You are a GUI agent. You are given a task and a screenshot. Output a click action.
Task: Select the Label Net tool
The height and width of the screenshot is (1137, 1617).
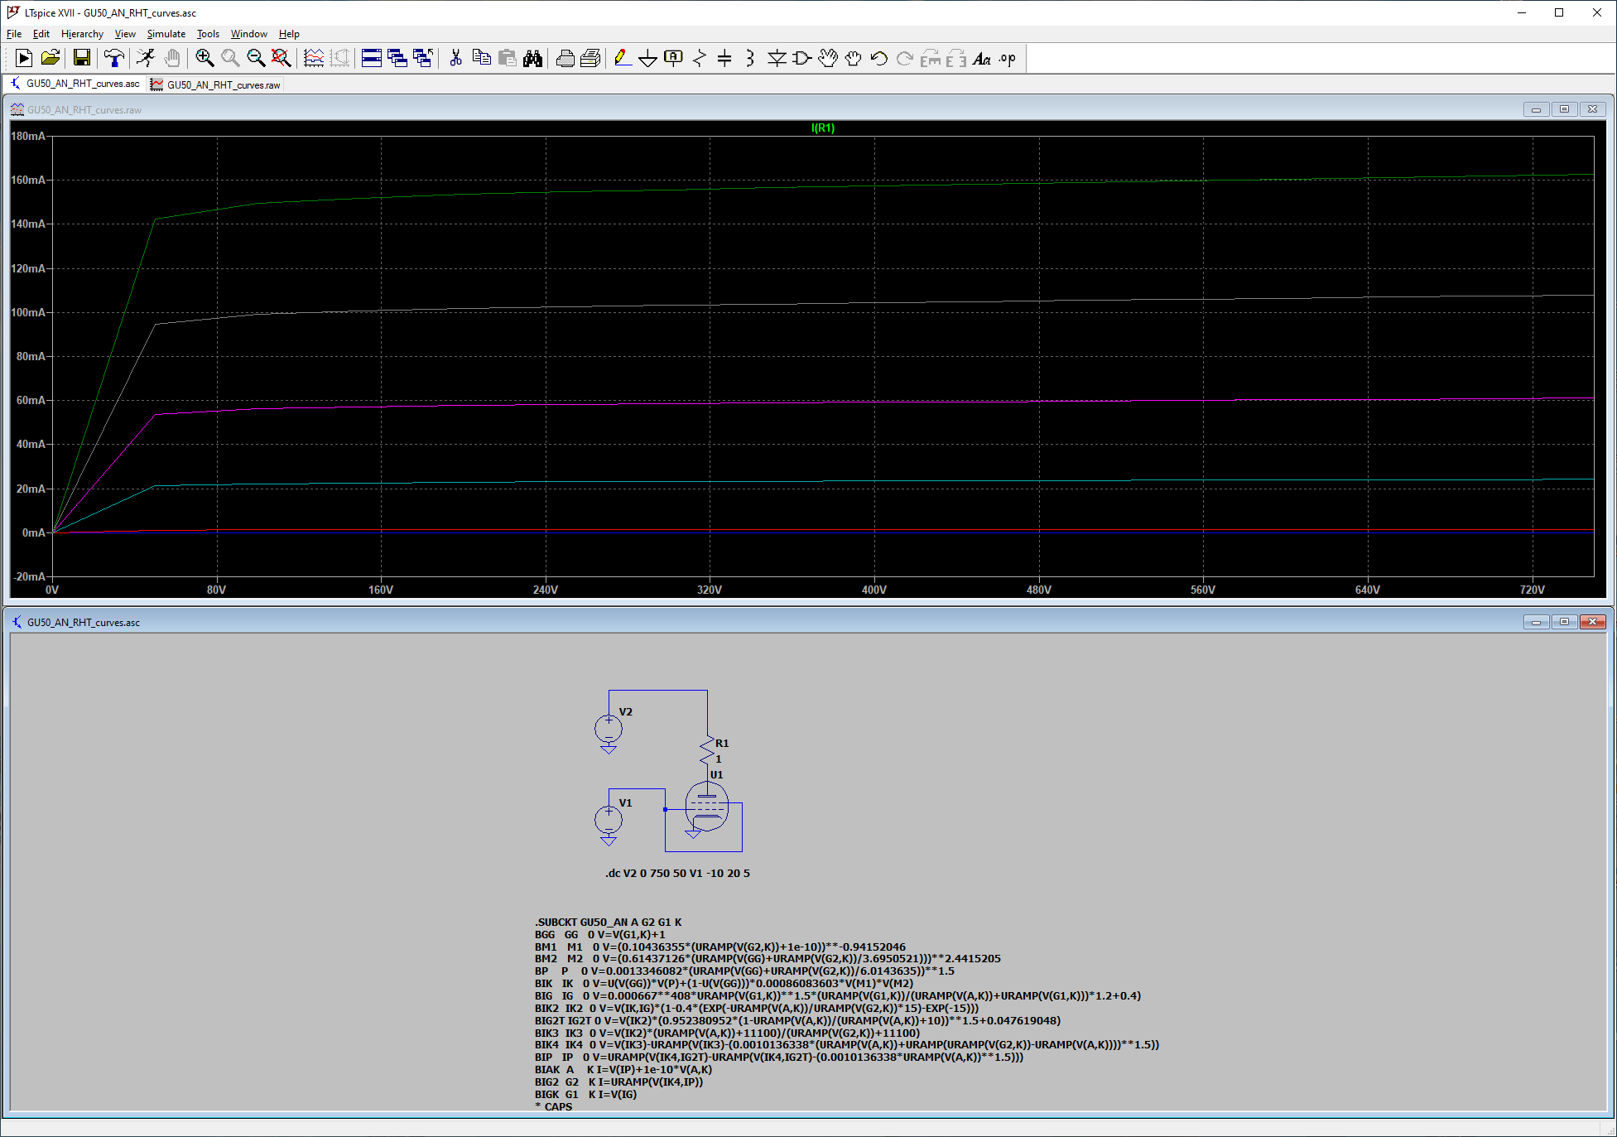tap(674, 58)
